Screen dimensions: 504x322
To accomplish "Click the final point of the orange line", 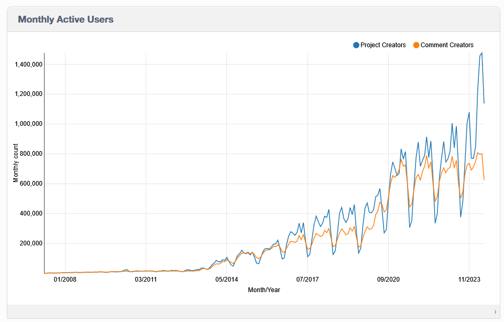I will (484, 180).
